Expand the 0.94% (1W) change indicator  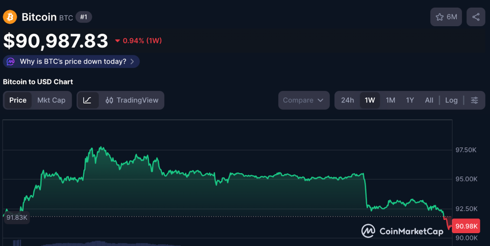tap(138, 41)
